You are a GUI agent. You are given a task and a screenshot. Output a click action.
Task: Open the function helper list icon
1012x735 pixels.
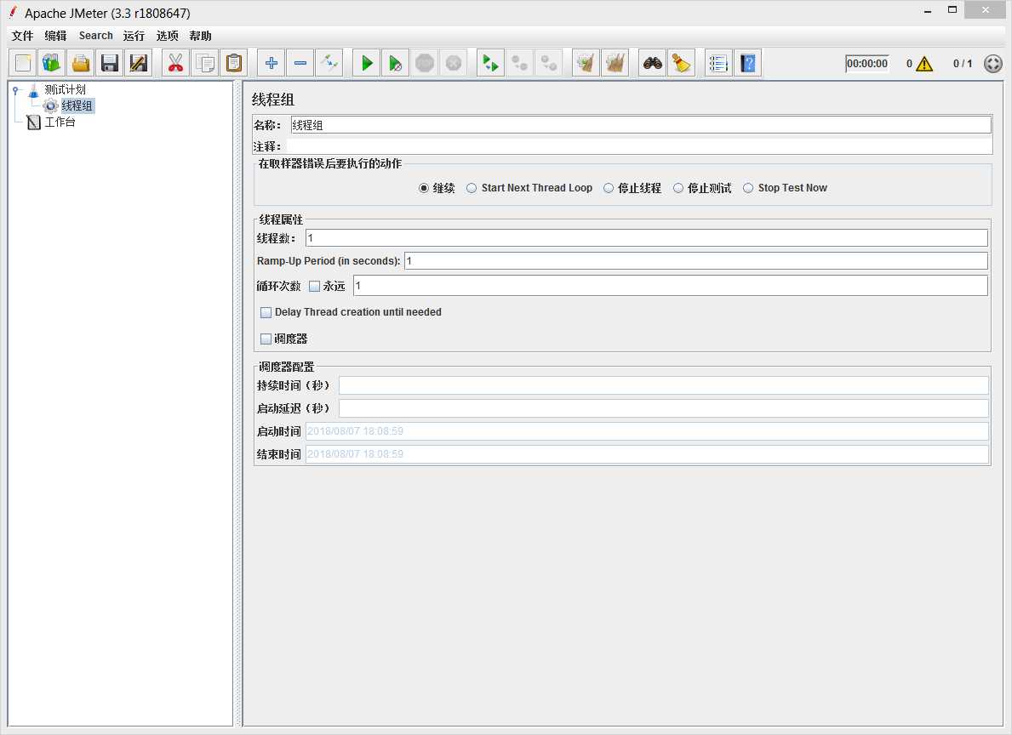718,63
